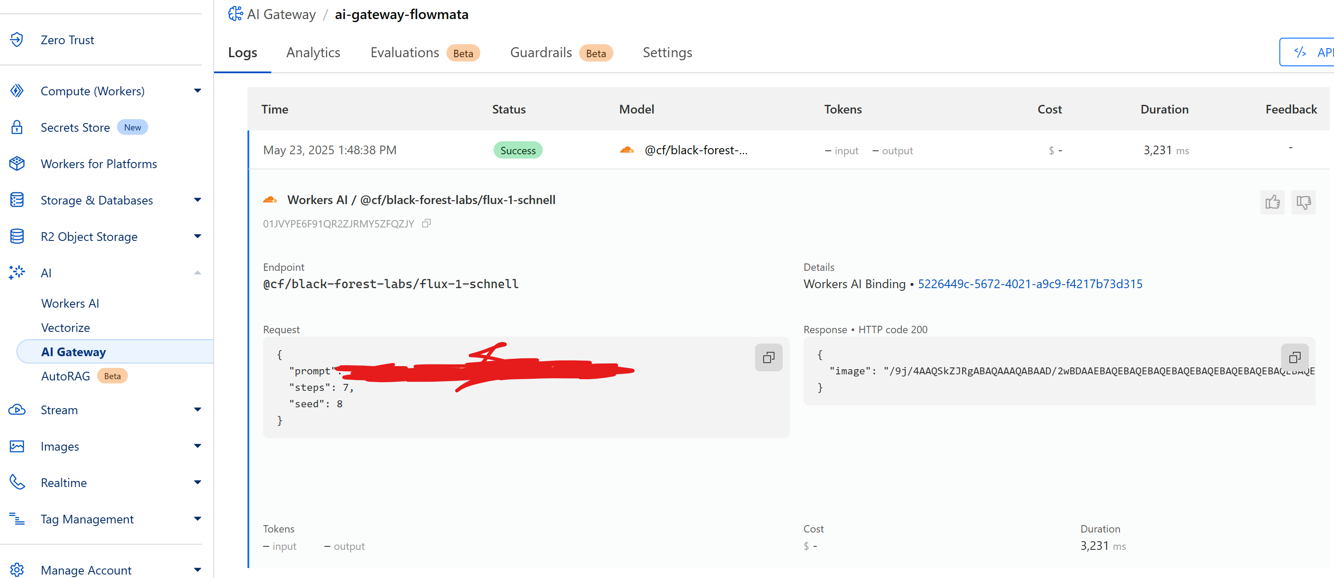Viewport: 1334px width, 578px height.
Task: Give thumbs down feedback on log
Action: (x=1304, y=202)
